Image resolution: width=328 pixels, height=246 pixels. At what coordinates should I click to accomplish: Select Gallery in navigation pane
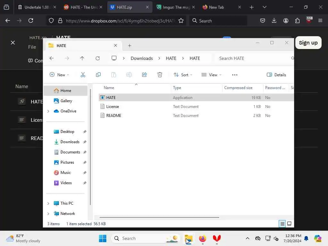(65, 101)
